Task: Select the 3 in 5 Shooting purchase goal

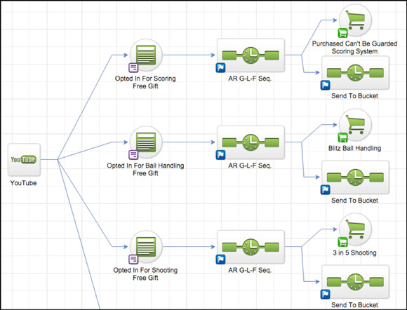Action: click(355, 229)
